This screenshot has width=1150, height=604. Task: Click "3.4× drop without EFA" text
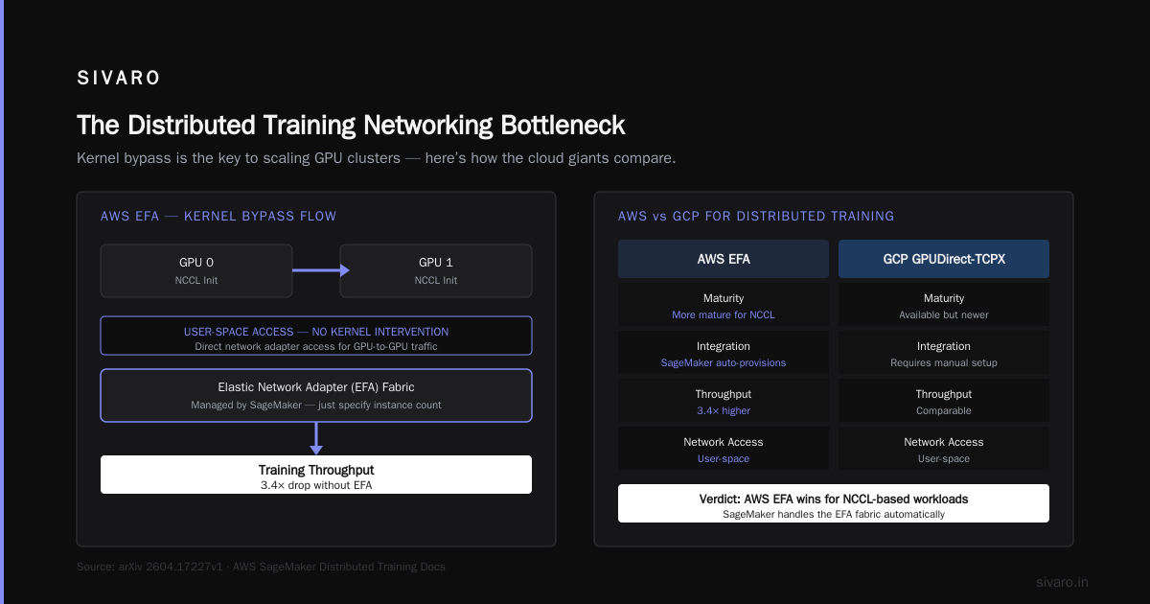pos(316,485)
